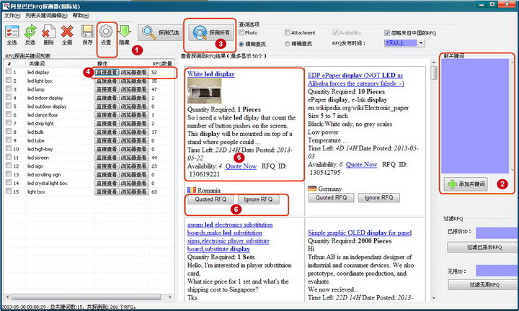Click the 隐藏 hide green arrow icon

tap(125, 35)
